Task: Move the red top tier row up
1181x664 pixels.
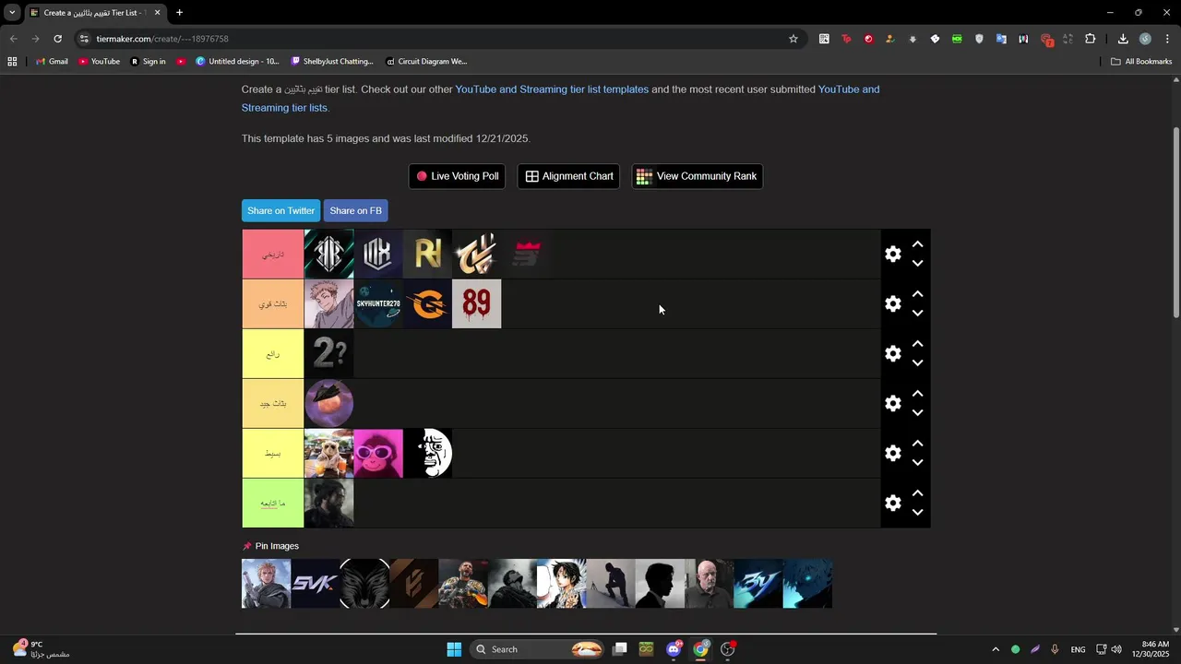Action: tap(917, 244)
